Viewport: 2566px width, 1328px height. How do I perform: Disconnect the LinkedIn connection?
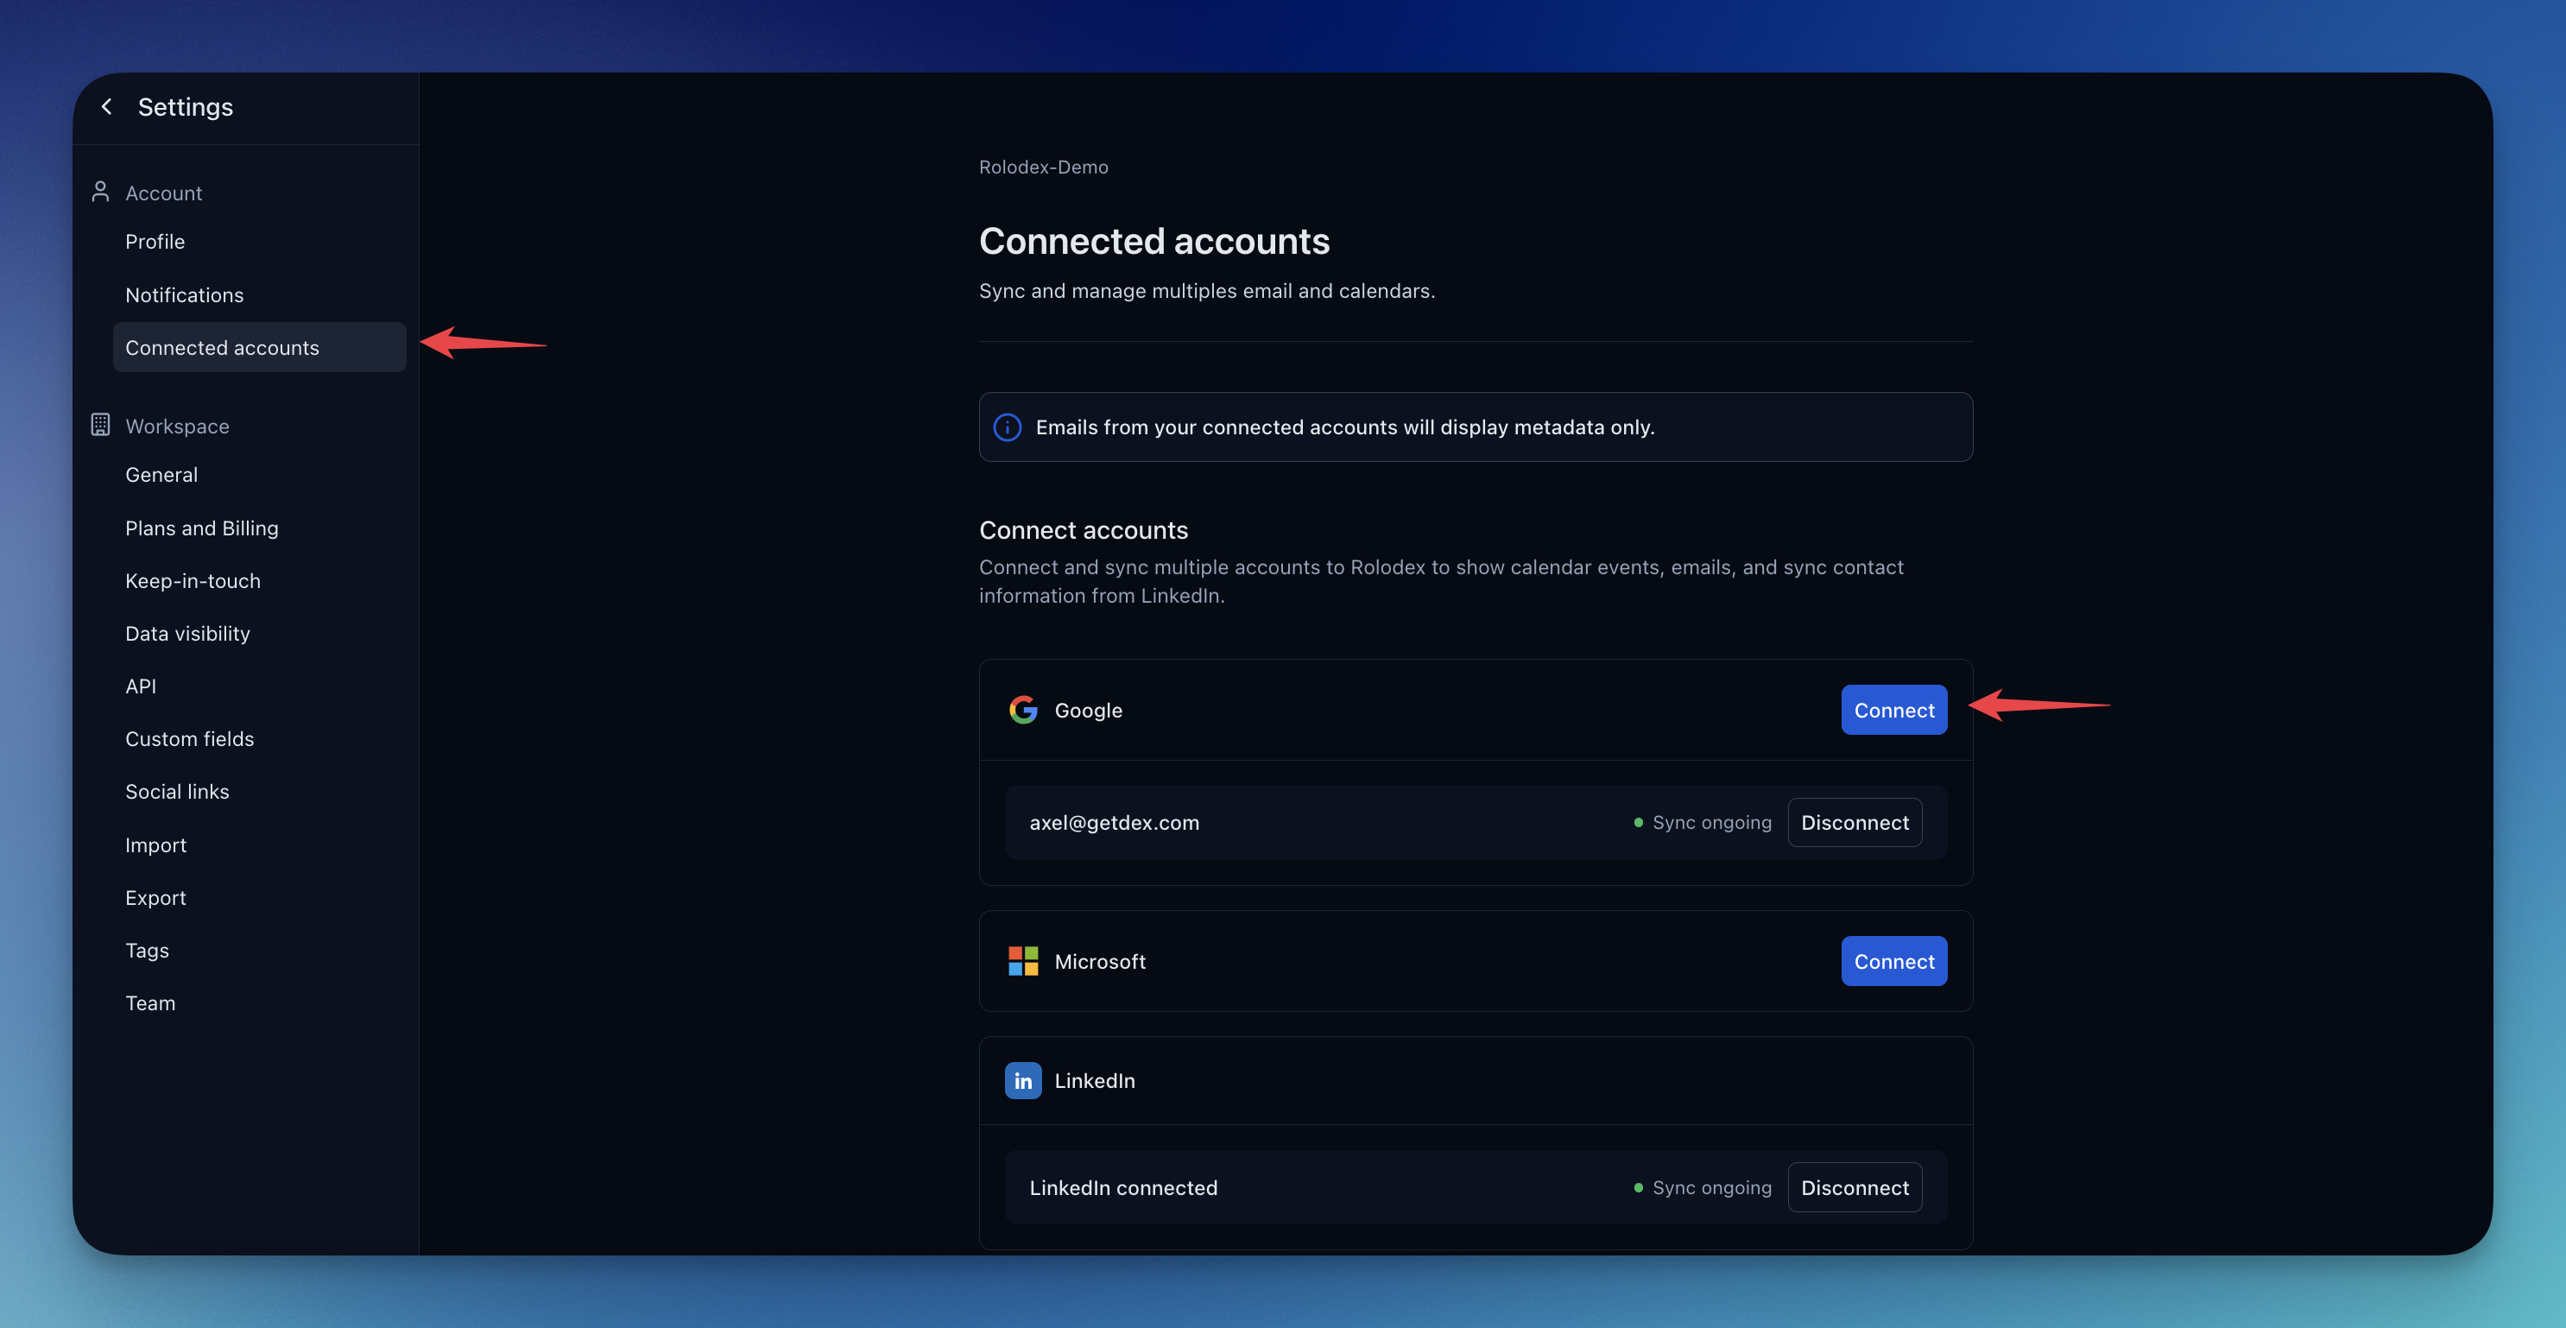(1854, 1187)
